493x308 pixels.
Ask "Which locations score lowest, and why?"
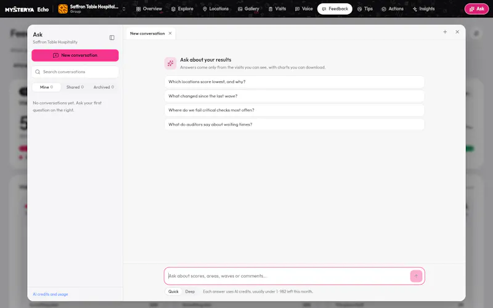[x=295, y=82]
